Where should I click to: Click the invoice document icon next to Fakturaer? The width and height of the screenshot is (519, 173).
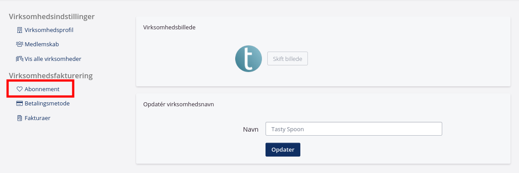tap(20, 118)
